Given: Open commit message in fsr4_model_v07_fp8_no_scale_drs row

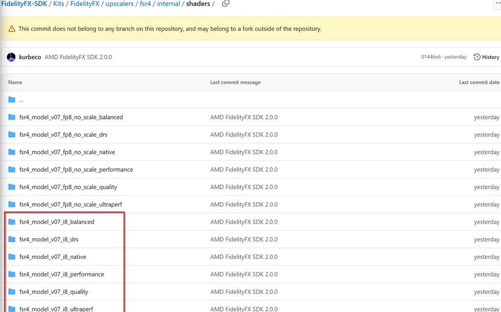Looking at the screenshot, I should 244,135.
